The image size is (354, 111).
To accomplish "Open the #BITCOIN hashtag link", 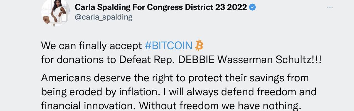I will (168, 46).
